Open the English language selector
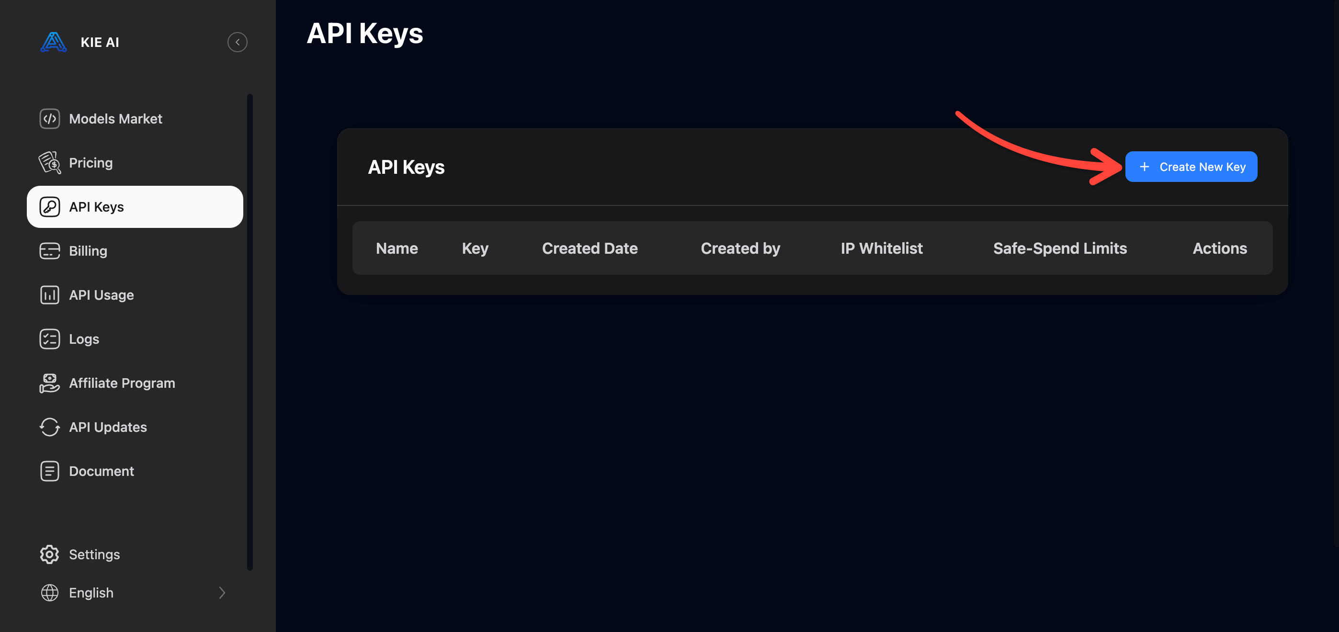1339x632 pixels. [x=133, y=593]
